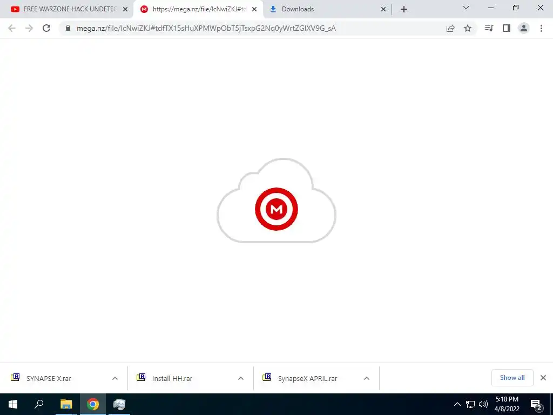Viewport: 553px width, 415px height.
Task: Open the Chrome profile avatar
Action: tap(524, 28)
